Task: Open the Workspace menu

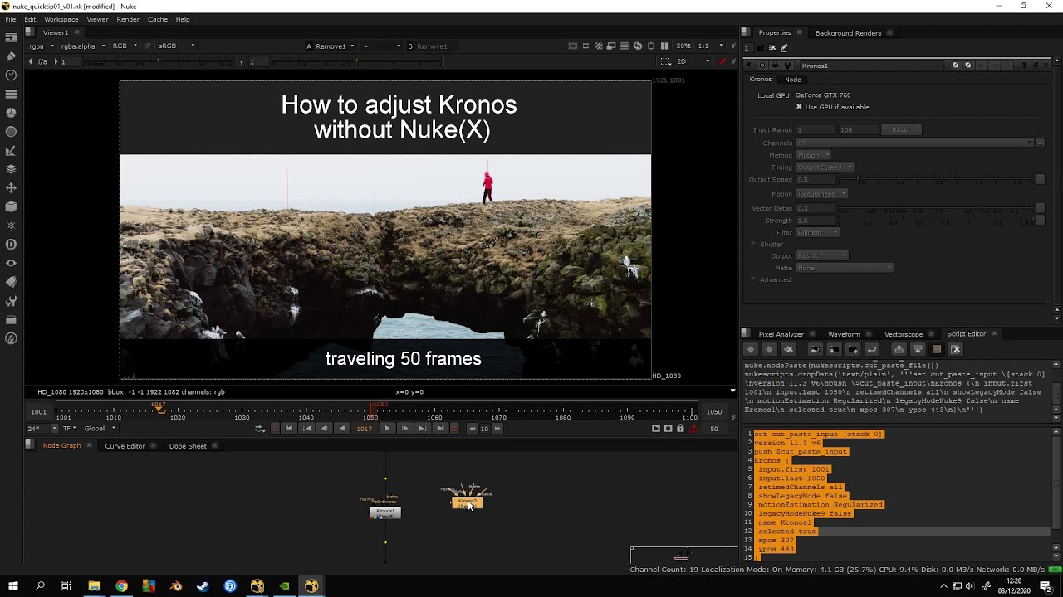Action: click(x=61, y=19)
